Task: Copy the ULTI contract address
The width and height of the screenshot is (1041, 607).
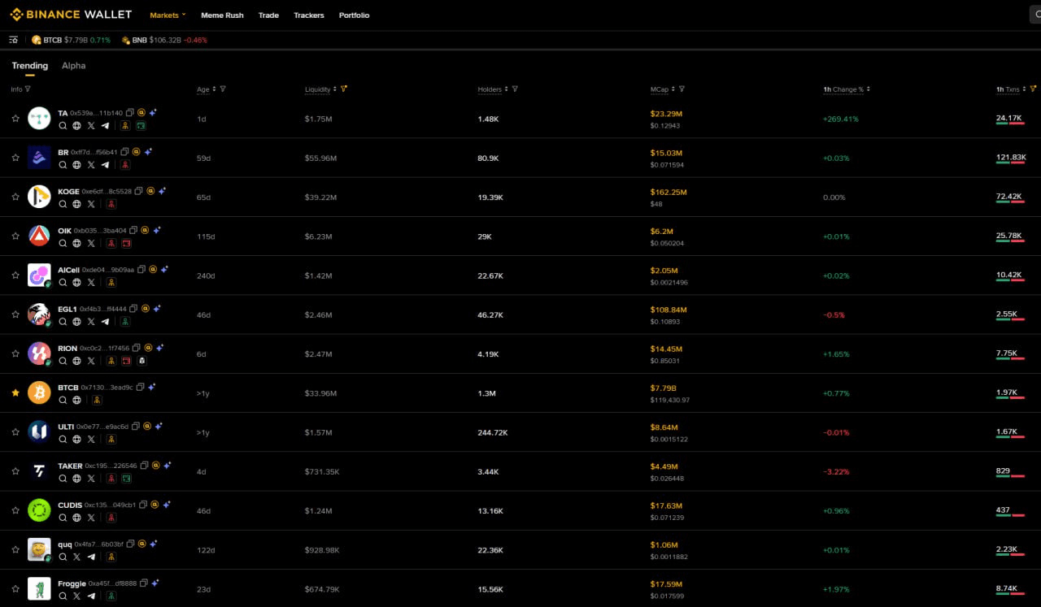Action: [136, 427]
